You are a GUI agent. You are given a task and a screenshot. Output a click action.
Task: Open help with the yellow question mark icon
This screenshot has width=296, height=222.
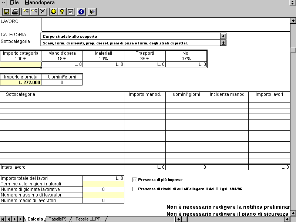62,12
